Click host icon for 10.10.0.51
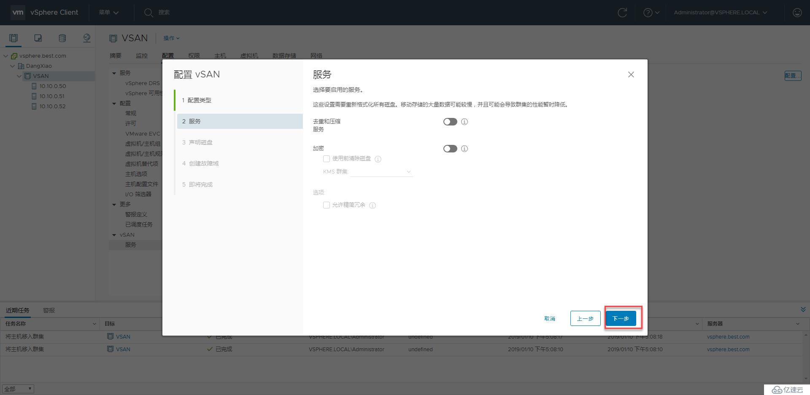The image size is (810, 395). (34, 96)
